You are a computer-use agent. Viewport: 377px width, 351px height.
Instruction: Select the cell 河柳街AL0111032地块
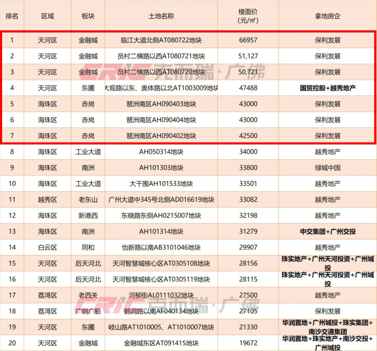pos(161,295)
